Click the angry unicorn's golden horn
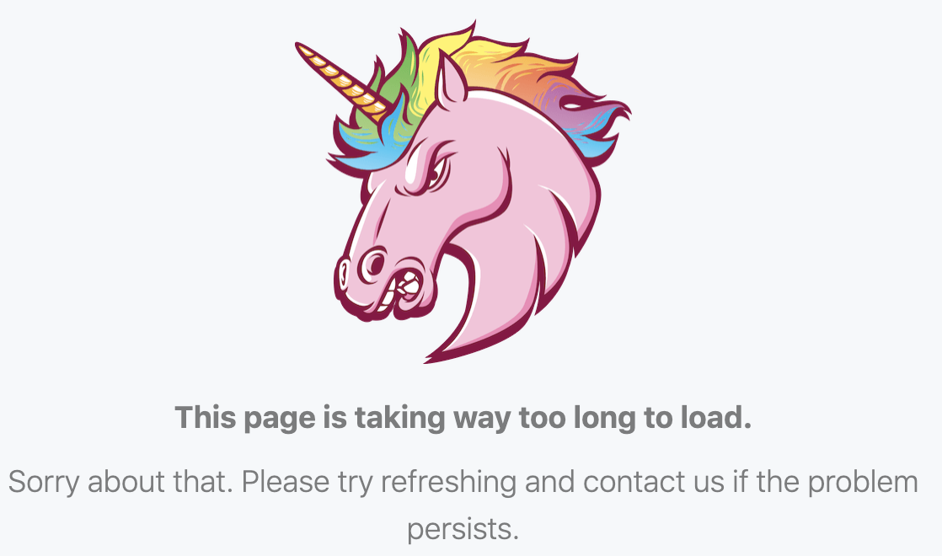The width and height of the screenshot is (942, 556). click(340, 81)
